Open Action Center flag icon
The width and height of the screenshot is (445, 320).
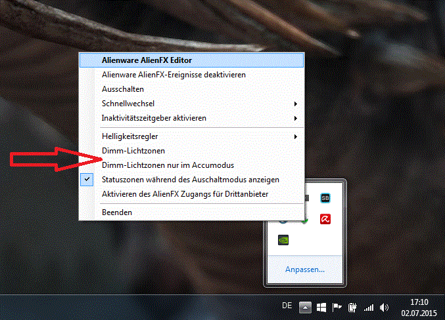337,307
